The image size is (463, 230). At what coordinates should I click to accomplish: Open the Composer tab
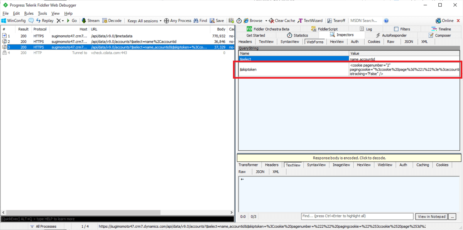[x=439, y=35]
